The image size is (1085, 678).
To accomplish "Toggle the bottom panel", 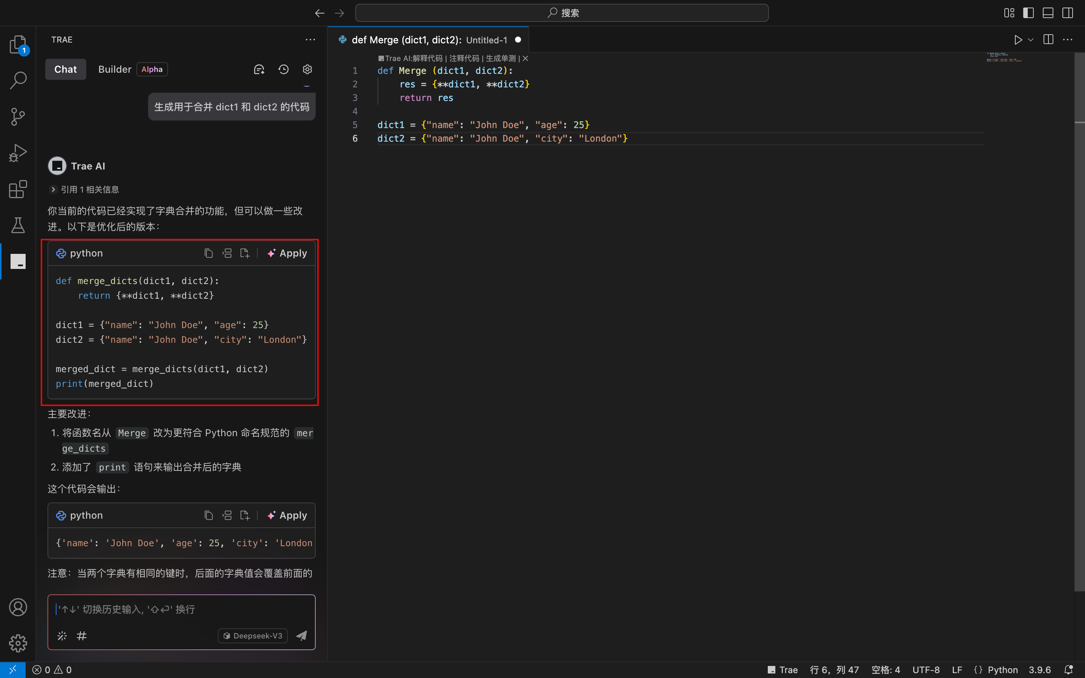I will tap(1048, 13).
